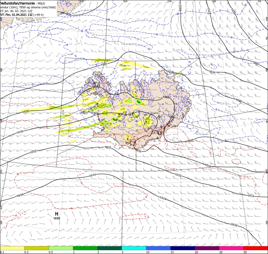Click the legend value label 20
The height and width of the screenshot is (254, 268).
click(x=196, y=252)
